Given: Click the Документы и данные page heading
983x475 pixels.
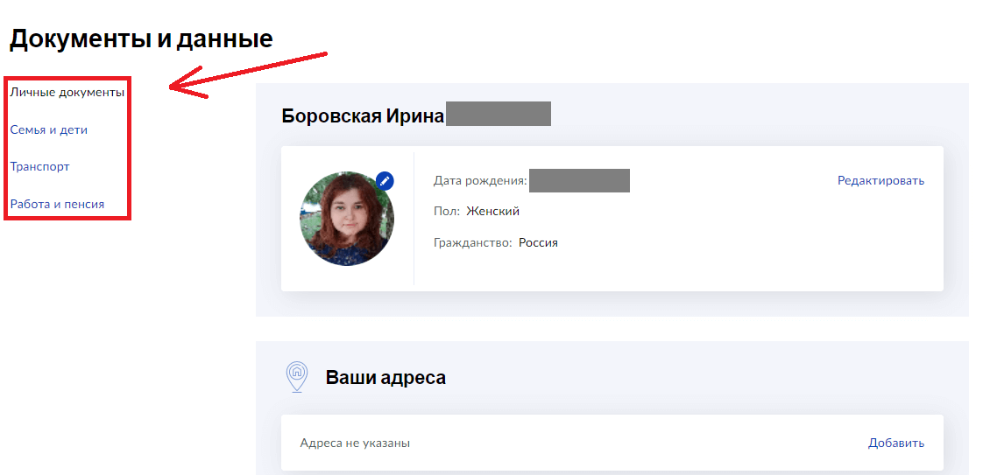Looking at the screenshot, I should click(141, 39).
